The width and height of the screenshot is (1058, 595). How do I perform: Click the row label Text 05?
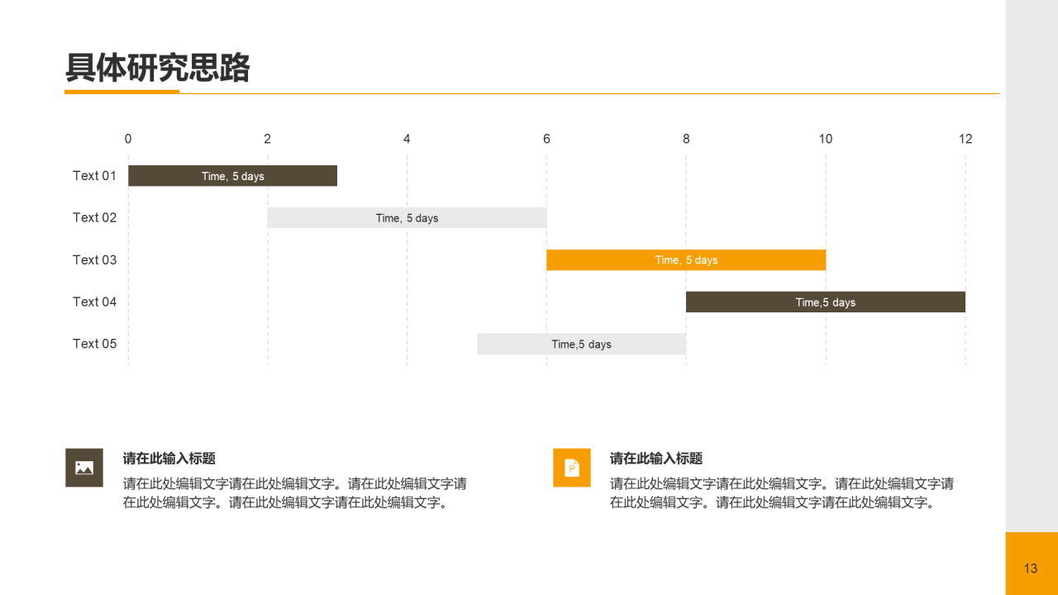click(94, 344)
